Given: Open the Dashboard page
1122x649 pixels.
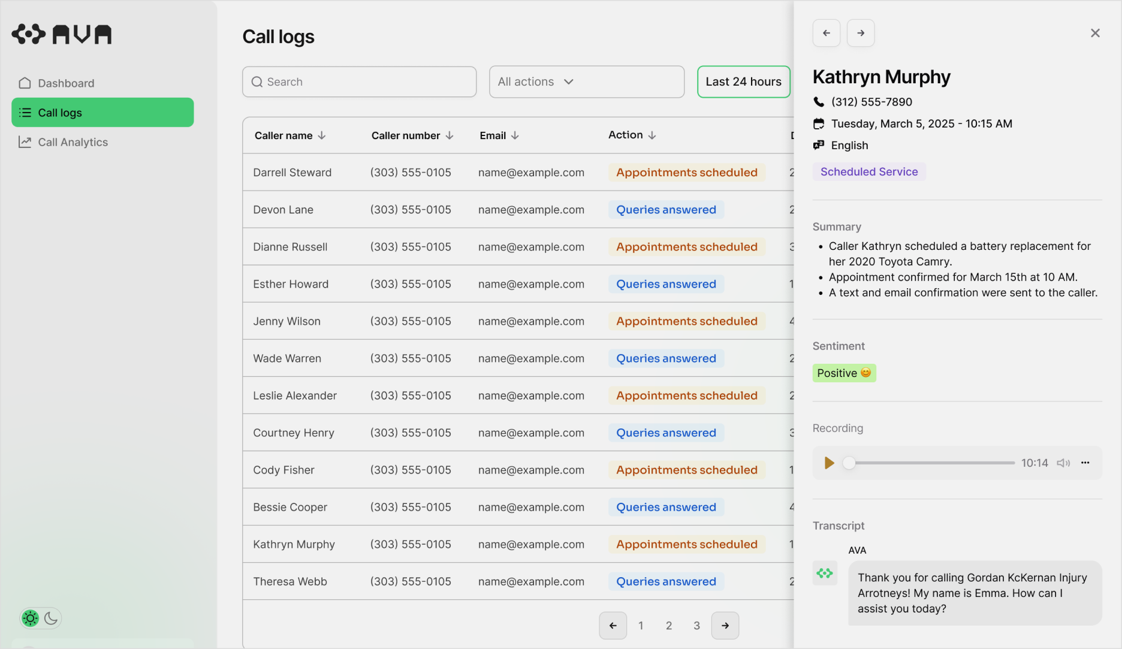Looking at the screenshot, I should pos(102,83).
